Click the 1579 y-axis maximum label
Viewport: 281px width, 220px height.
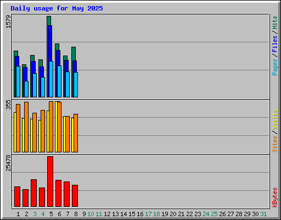coord(8,22)
